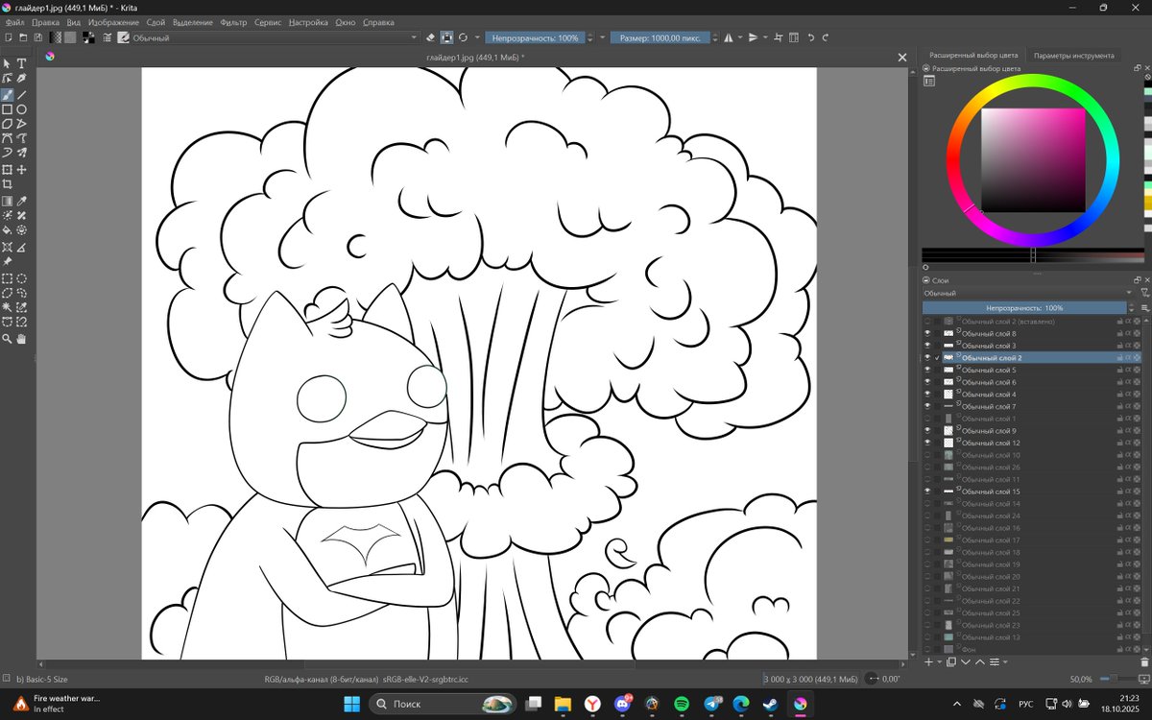Select the Edit Shapes tool
This screenshot has width=1152, height=720.
[x=7, y=78]
